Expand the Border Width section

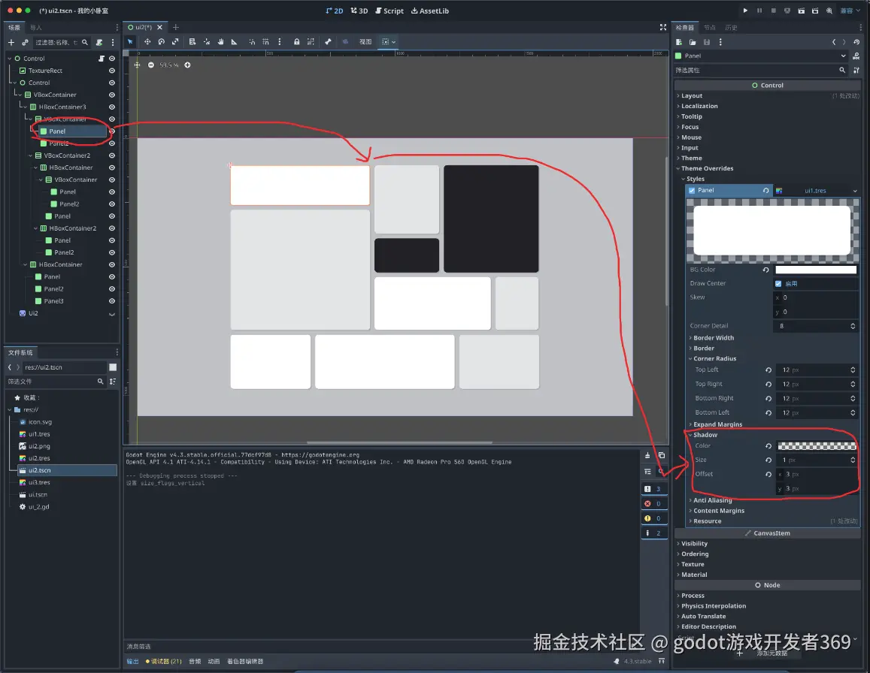pos(713,338)
